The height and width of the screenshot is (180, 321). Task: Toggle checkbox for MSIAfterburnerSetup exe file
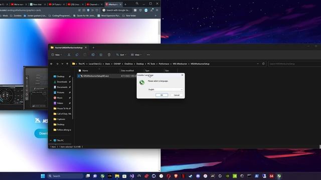[x=79, y=76]
